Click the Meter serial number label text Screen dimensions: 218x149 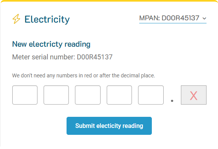[x=44, y=57]
